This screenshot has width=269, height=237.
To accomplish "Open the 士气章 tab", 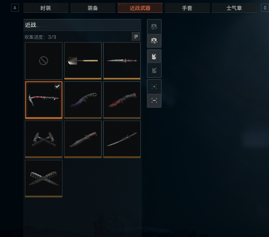I will pyautogui.click(x=234, y=8).
